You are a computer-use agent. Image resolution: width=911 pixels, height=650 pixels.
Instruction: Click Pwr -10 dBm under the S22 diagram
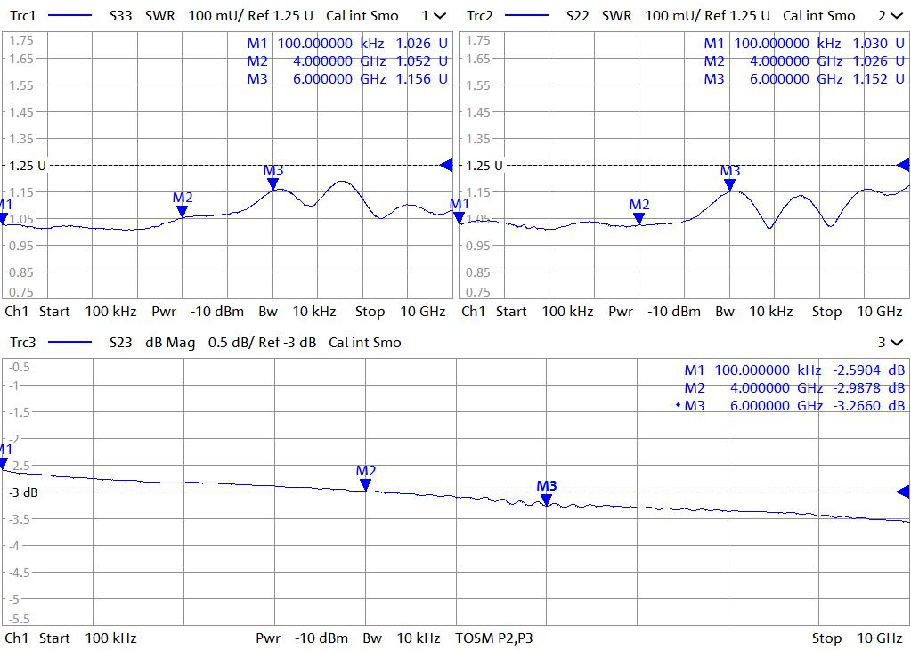(655, 312)
